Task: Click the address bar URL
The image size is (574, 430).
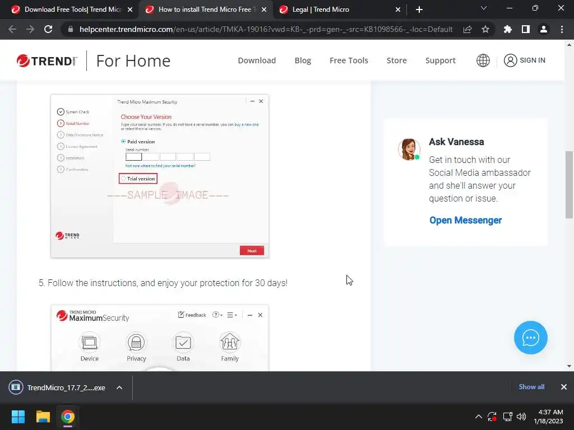Action: click(266, 29)
